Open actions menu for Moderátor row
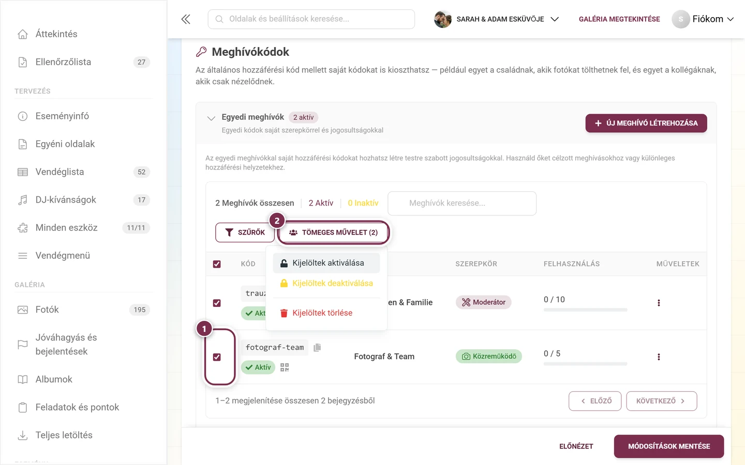The width and height of the screenshot is (745, 465). [x=659, y=303]
